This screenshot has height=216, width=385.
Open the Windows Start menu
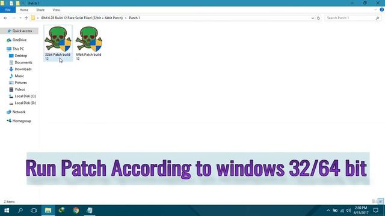pos(7,211)
